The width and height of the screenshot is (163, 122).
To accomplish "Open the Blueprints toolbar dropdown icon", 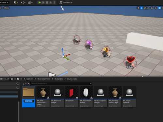I will (x=23, y=2).
